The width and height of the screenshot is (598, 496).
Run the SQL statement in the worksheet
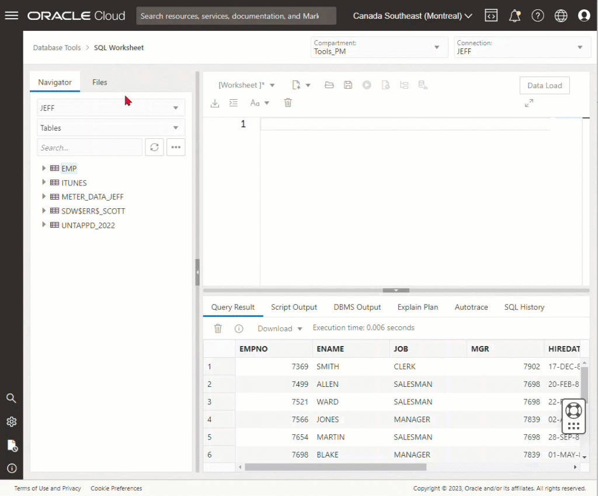(367, 85)
